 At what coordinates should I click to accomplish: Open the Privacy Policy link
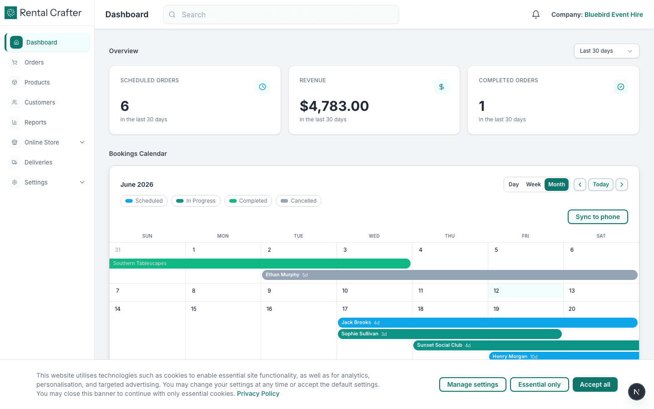point(258,394)
